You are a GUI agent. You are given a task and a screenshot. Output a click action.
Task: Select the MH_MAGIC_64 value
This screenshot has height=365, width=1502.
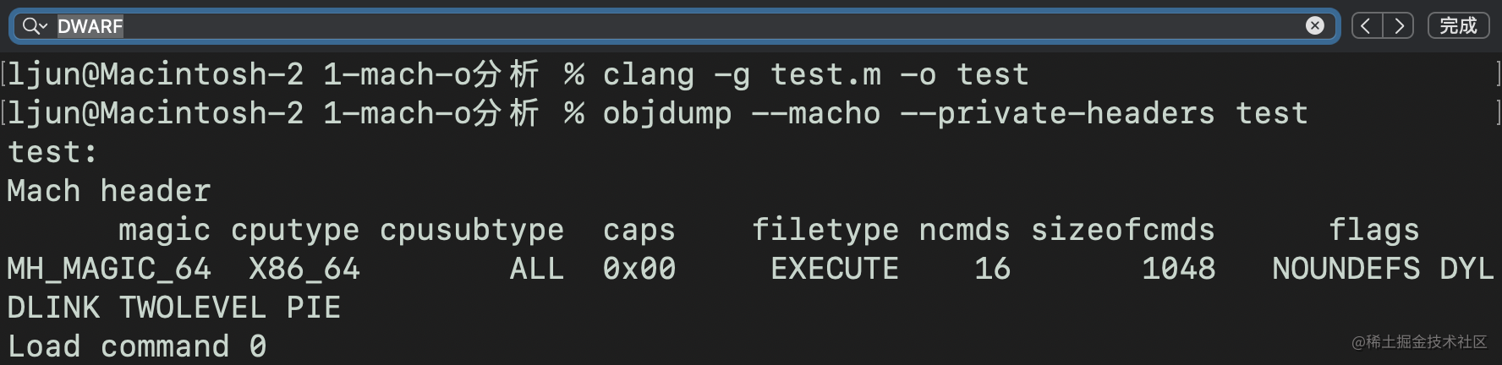tap(108, 269)
